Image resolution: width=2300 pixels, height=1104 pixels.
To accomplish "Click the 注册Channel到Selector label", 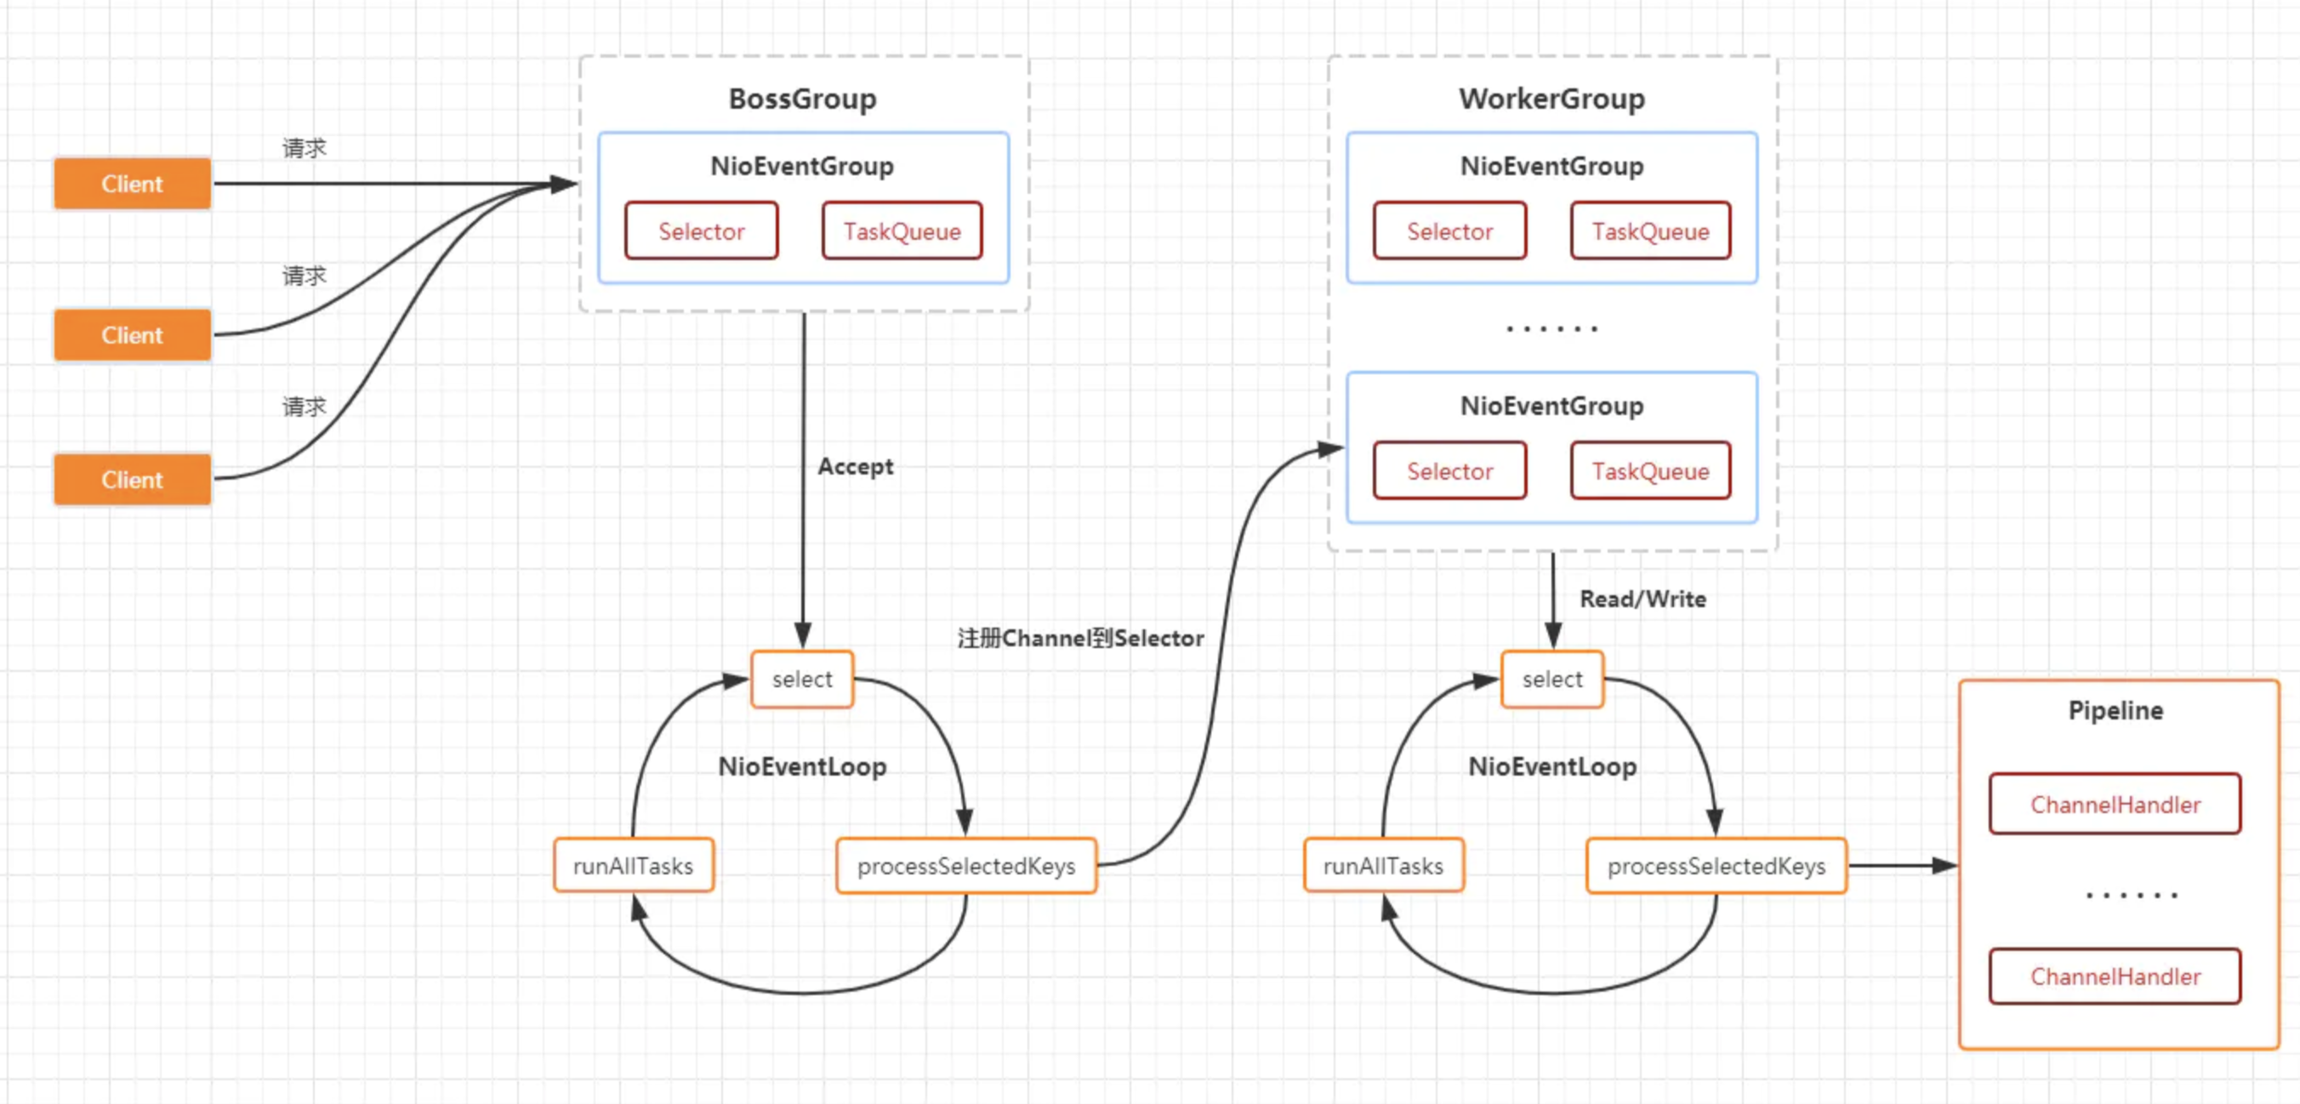I will 1080,638.
